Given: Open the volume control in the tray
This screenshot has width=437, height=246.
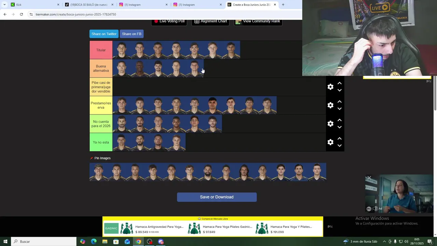Looking at the screenshot, I should [x=406, y=242].
